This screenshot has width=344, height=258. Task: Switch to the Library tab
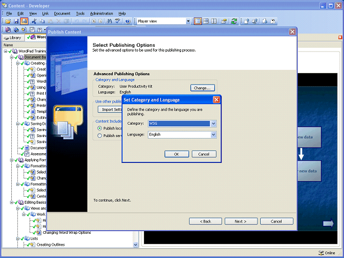click(13, 38)
